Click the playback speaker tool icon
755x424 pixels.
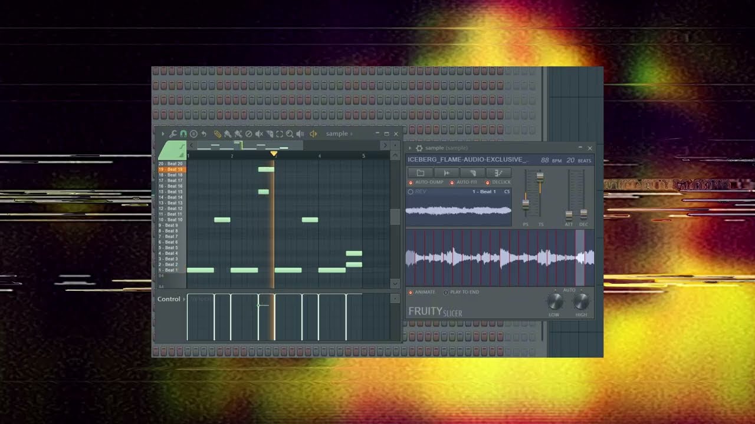click(x=300, y=134)
